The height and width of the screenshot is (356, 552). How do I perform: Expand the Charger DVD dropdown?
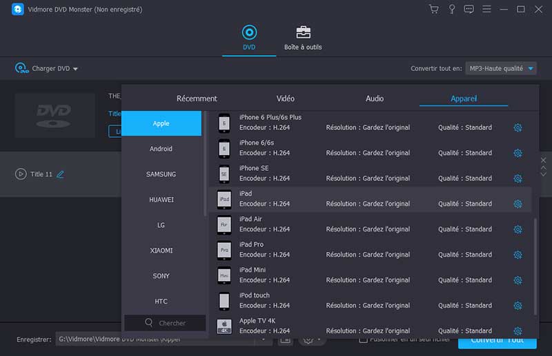click(x=75, y=69)
